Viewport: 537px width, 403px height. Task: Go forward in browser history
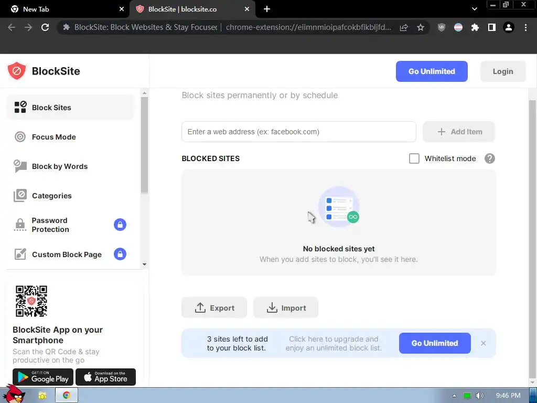tap(28, 27)
